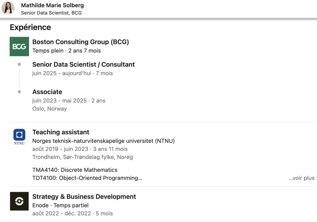The height and width of the screenshot is (222, 317).
Task: Select the Expérience section heading
Action: pos(30,27)
